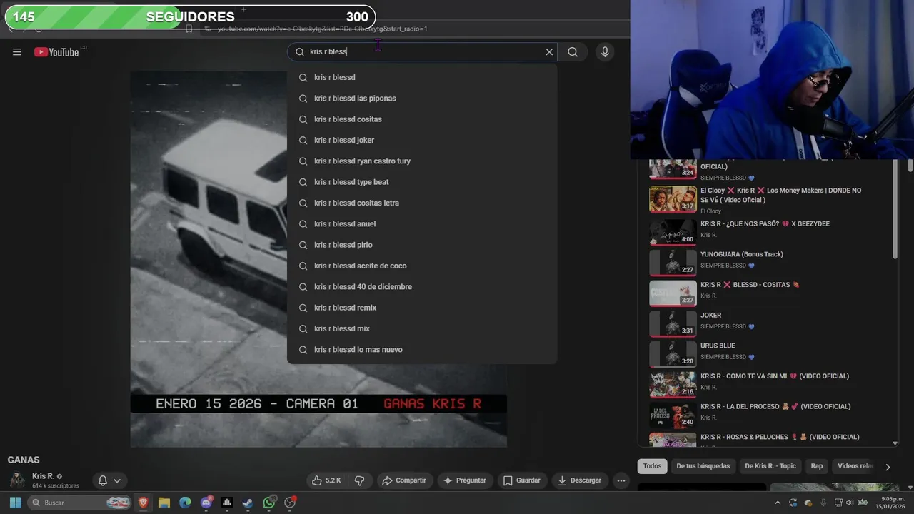
Task: Select the 'De tus búsquedas' chip
Action: click(703, 466)
